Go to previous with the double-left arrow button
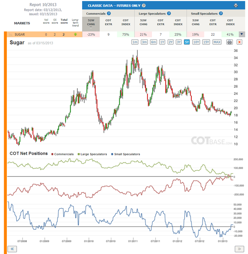This screenshot has height=254, width=248. (12, 249)
